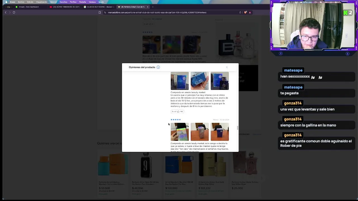Toggle the Brave sidebar panel button
Viewport: 358px width, 201px height.
pos(8,7)
